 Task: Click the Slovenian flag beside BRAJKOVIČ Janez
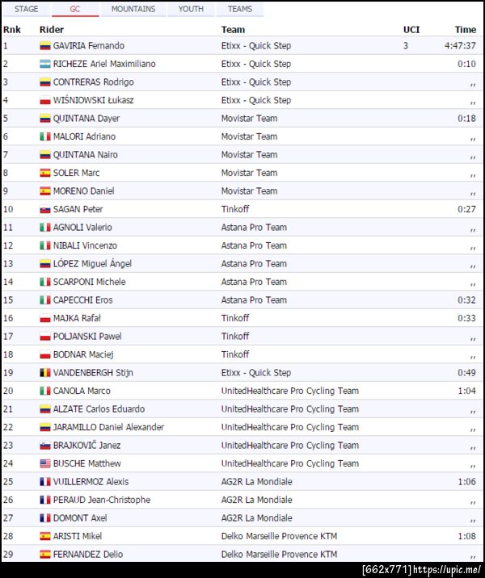(45, 446)
